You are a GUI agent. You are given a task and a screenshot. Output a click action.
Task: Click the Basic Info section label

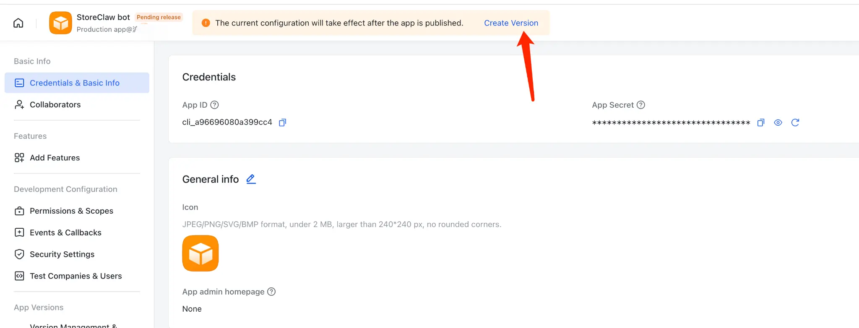[32, 61]
